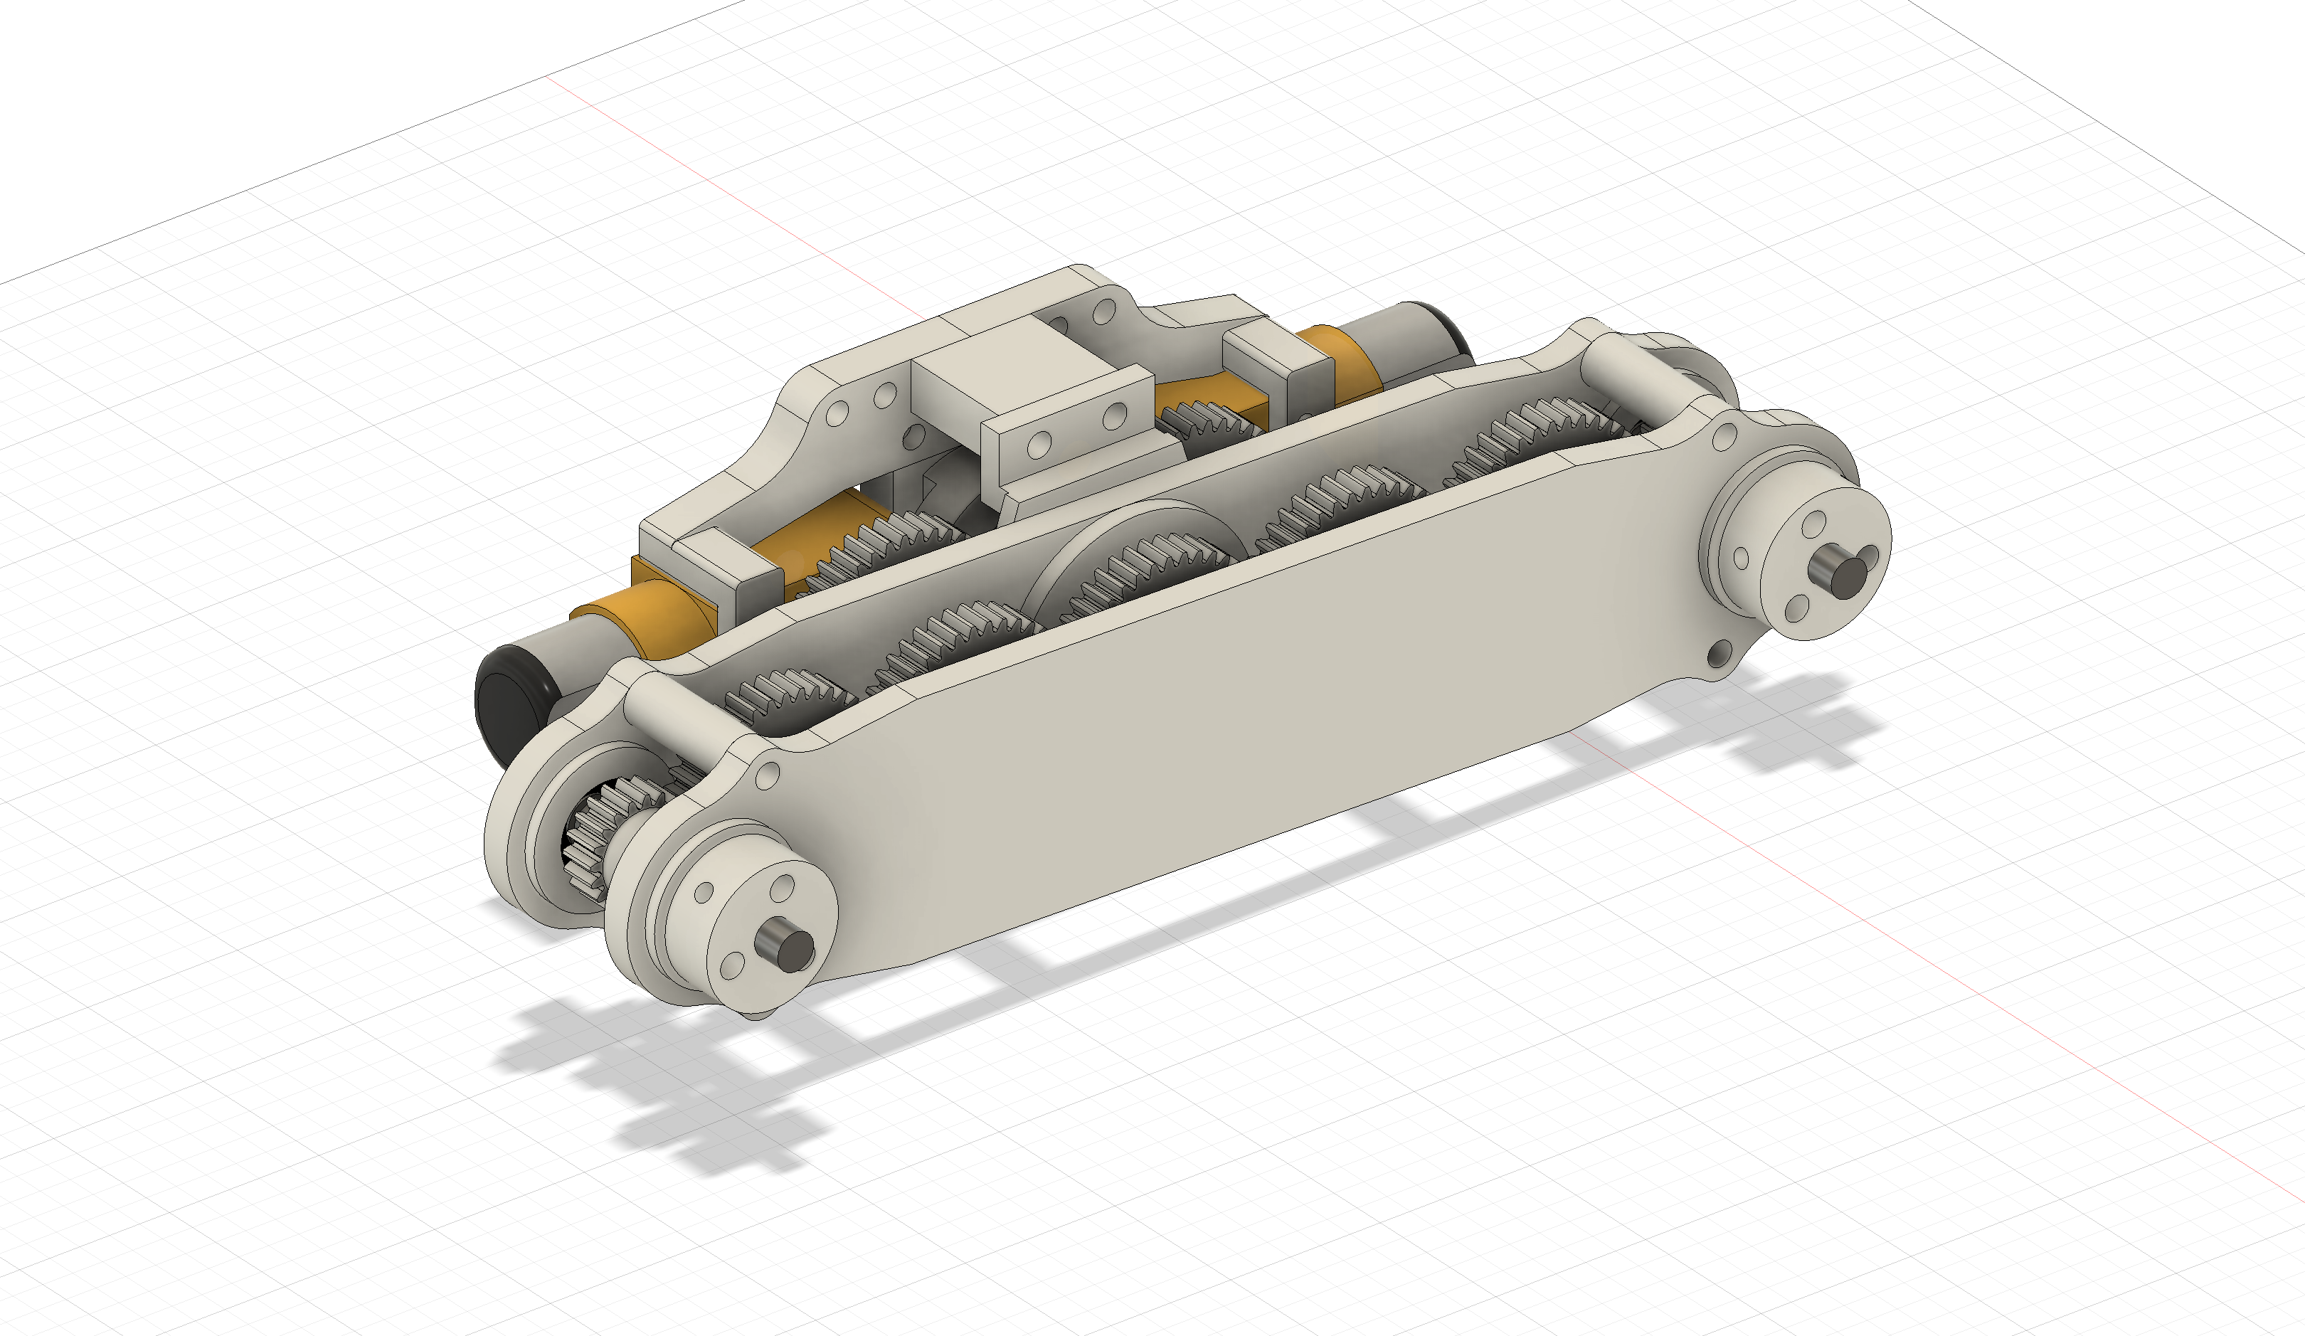Click the small hole below the right hub

tap(1720, 652)
